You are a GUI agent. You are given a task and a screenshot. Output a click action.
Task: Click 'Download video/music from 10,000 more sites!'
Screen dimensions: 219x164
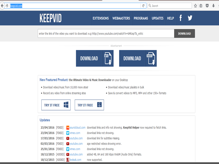click(x=65, y=87)
